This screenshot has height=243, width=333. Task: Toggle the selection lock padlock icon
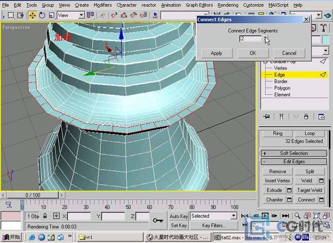coord(45,216)
